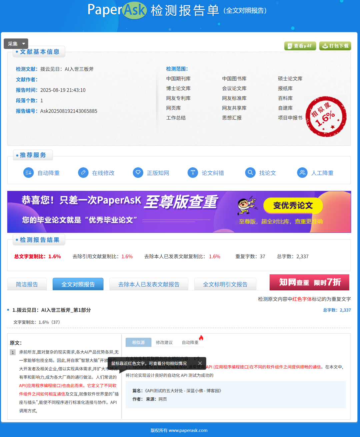Switch to the 简洁报告 tab
The height and width of the screenshot is (437, 360).
[27, 284]
